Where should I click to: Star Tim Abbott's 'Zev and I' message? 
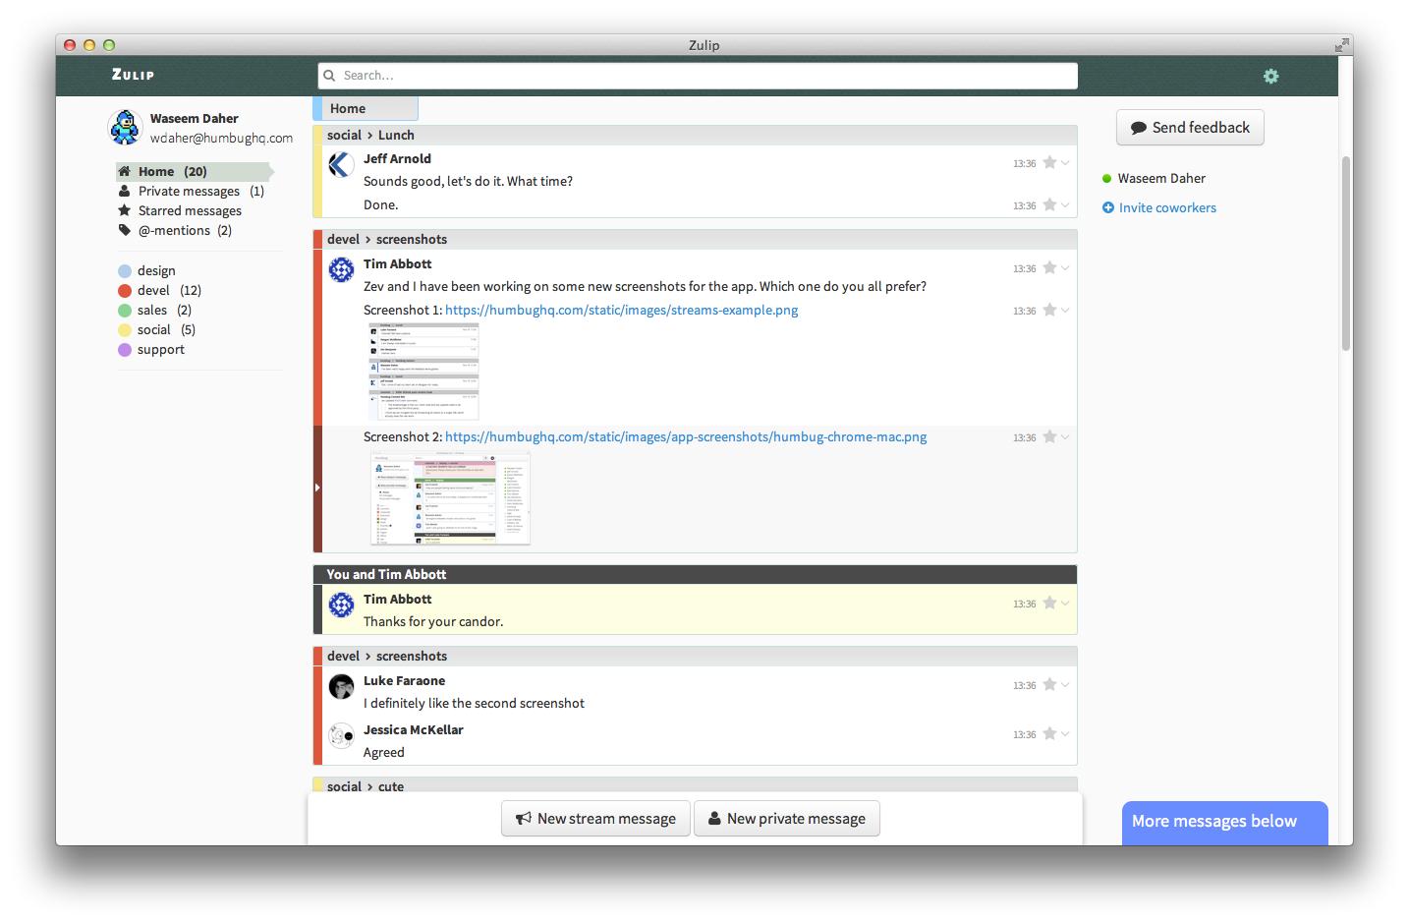click(x=1049, y=267)
